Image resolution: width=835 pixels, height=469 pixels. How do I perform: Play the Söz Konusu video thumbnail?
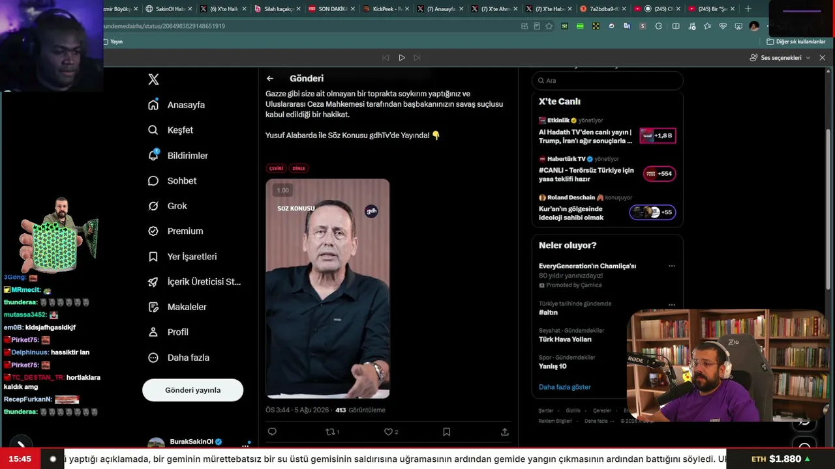click(x=327, y=289)
